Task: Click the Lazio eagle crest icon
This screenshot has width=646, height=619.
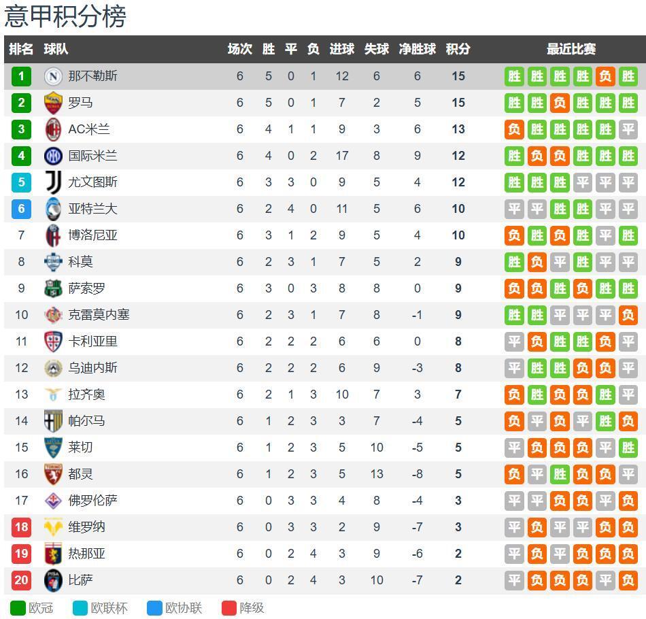Action: tap(53, 395)
